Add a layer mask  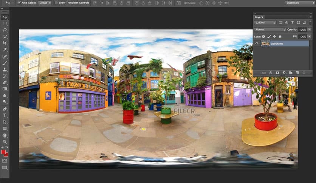pos(277,73)
